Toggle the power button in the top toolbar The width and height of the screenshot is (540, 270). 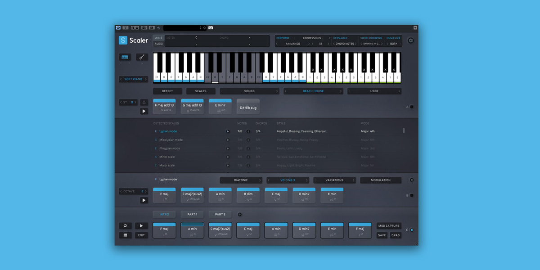118,27
